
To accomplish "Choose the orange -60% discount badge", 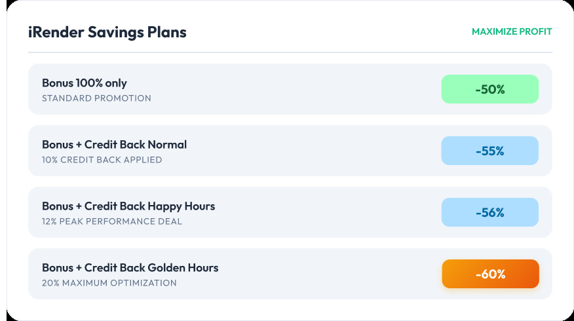I will [x=489, y=274].
